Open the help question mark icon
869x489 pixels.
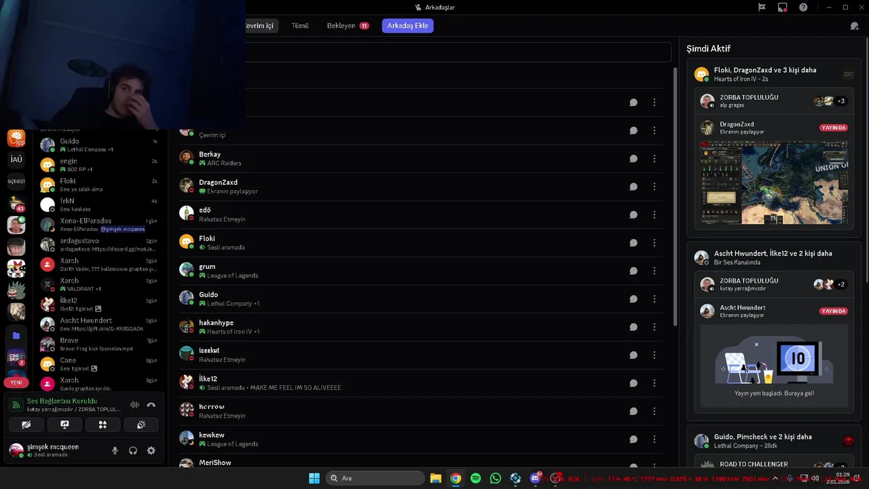tap(803, 7)
